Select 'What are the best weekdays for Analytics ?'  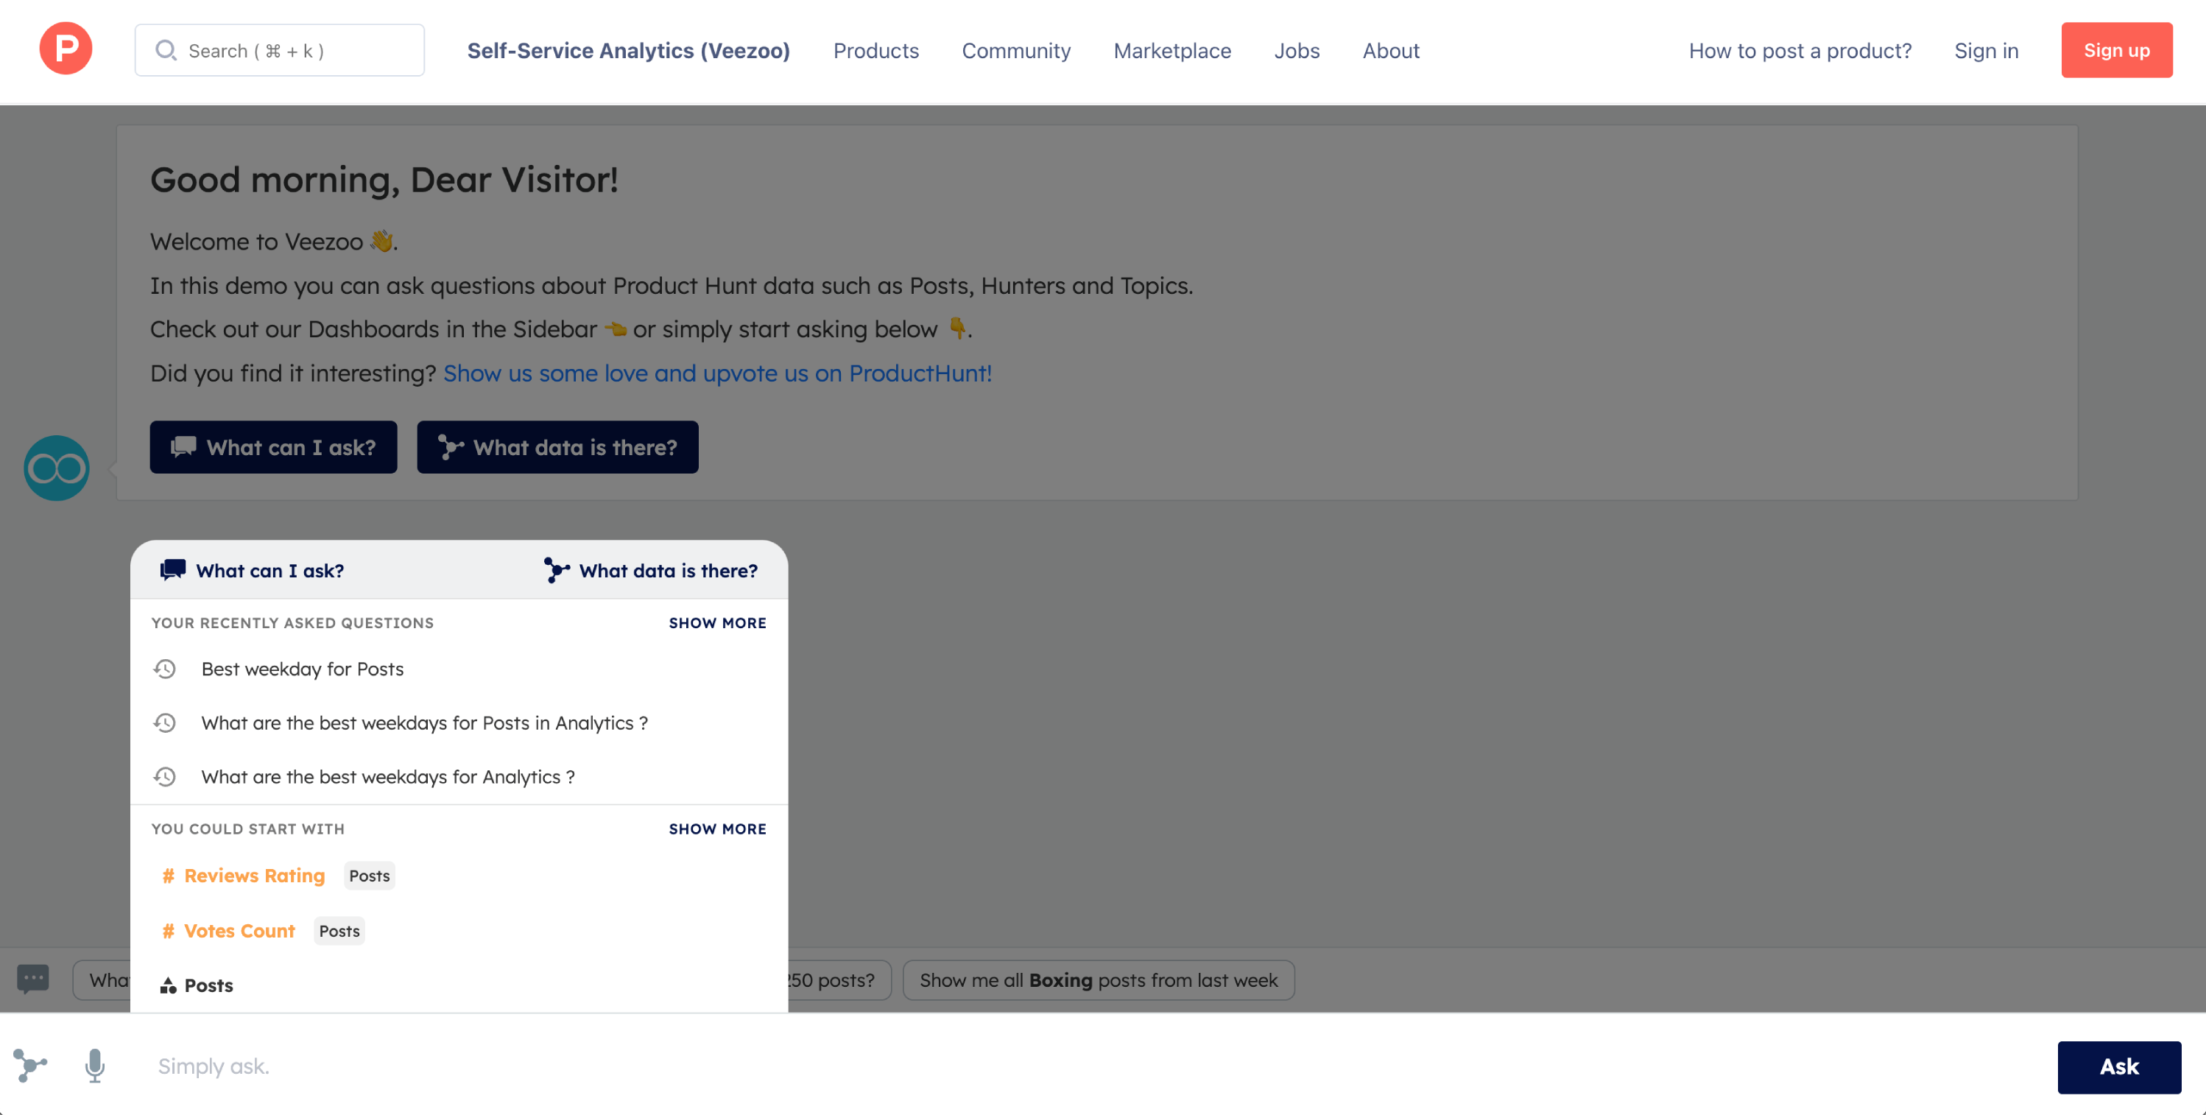coord(459,777)
